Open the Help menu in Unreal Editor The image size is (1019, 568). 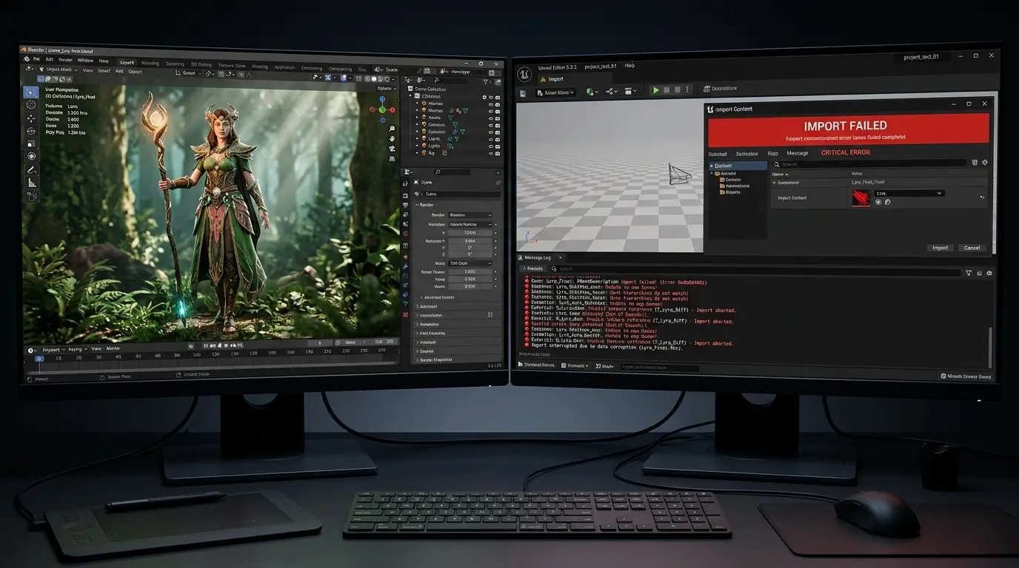tap(629, 66)
